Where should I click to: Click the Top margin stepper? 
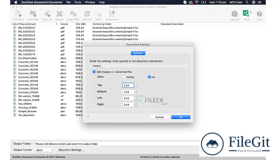pyautogui.click(x=136, y=86)
